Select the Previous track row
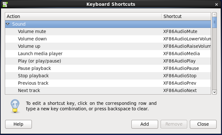 coord(33,83)
